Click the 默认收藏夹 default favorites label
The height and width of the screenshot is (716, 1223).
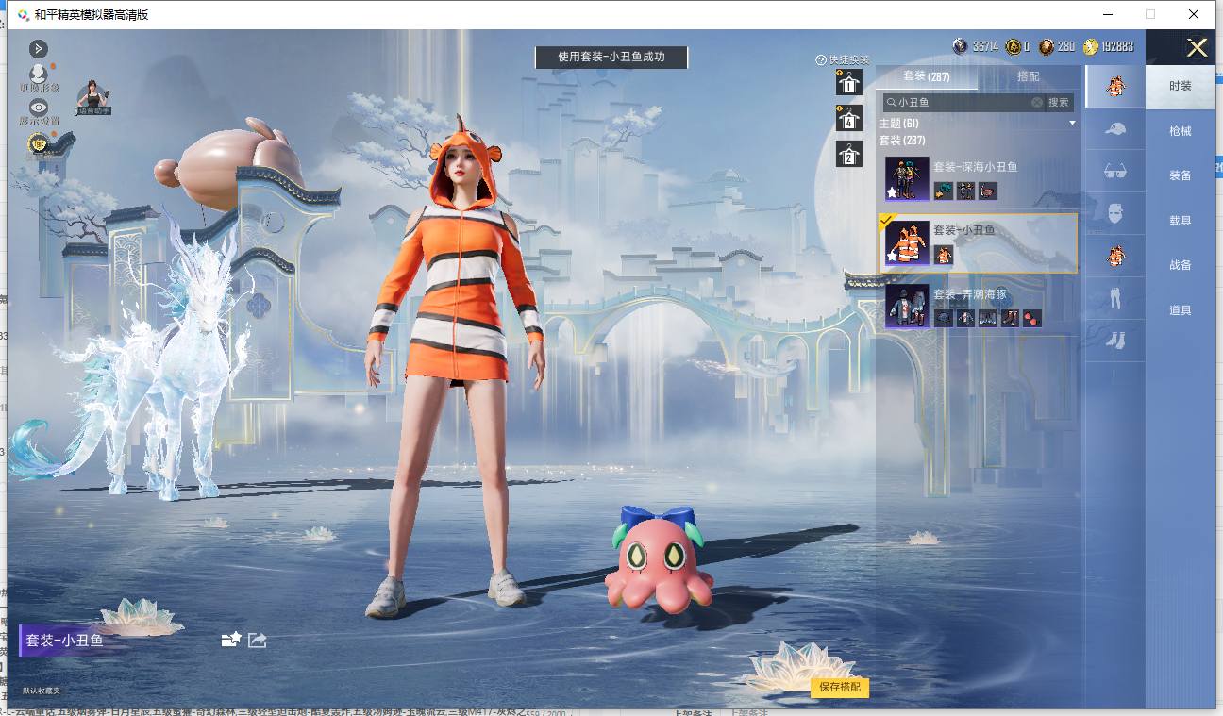[x=41, y=691]
